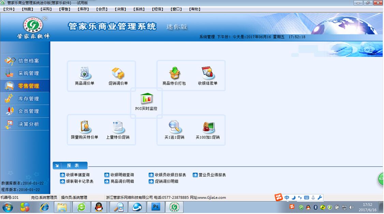Open the volume control in the system tray
384x214 pixels.
click(x=351, y=208)
